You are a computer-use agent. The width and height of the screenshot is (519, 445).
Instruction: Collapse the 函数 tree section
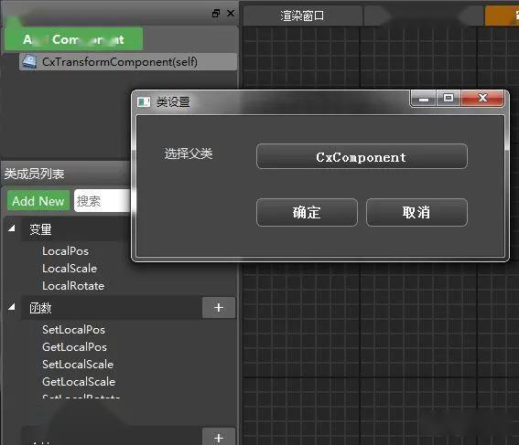(12, 307)
